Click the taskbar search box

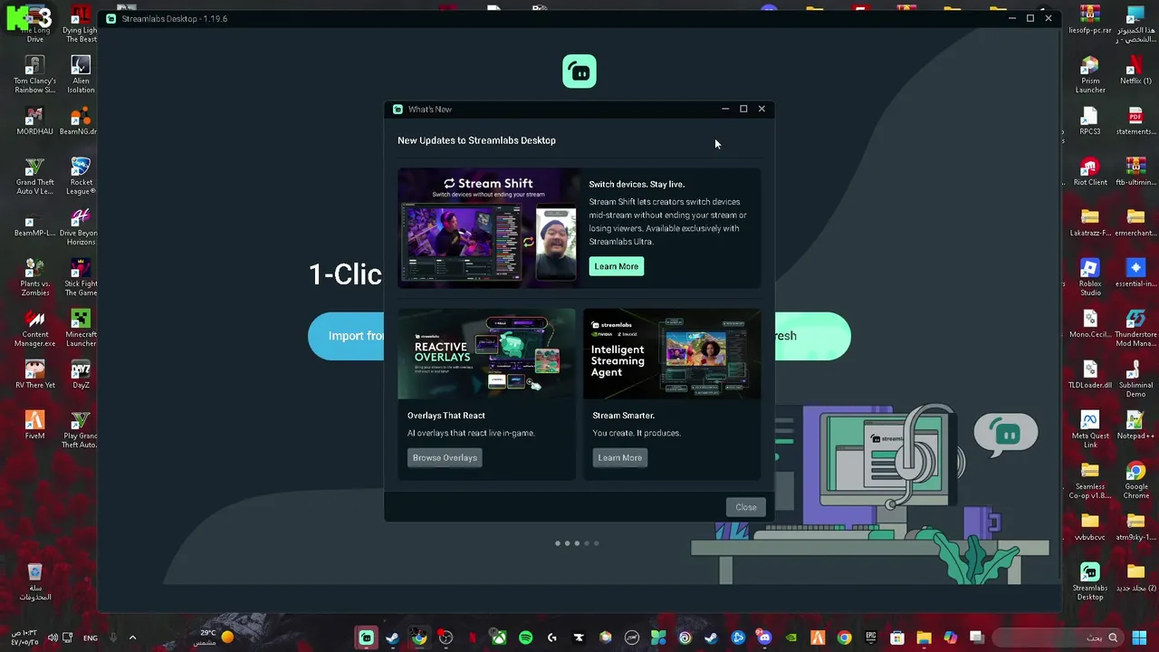1059,638
